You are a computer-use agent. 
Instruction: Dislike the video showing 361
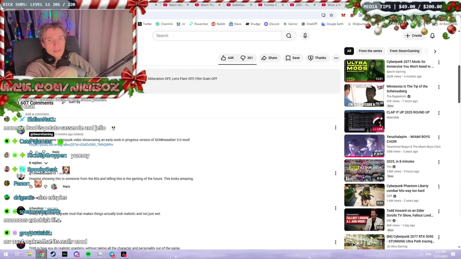pyautogui.click(x=247, y=58)
